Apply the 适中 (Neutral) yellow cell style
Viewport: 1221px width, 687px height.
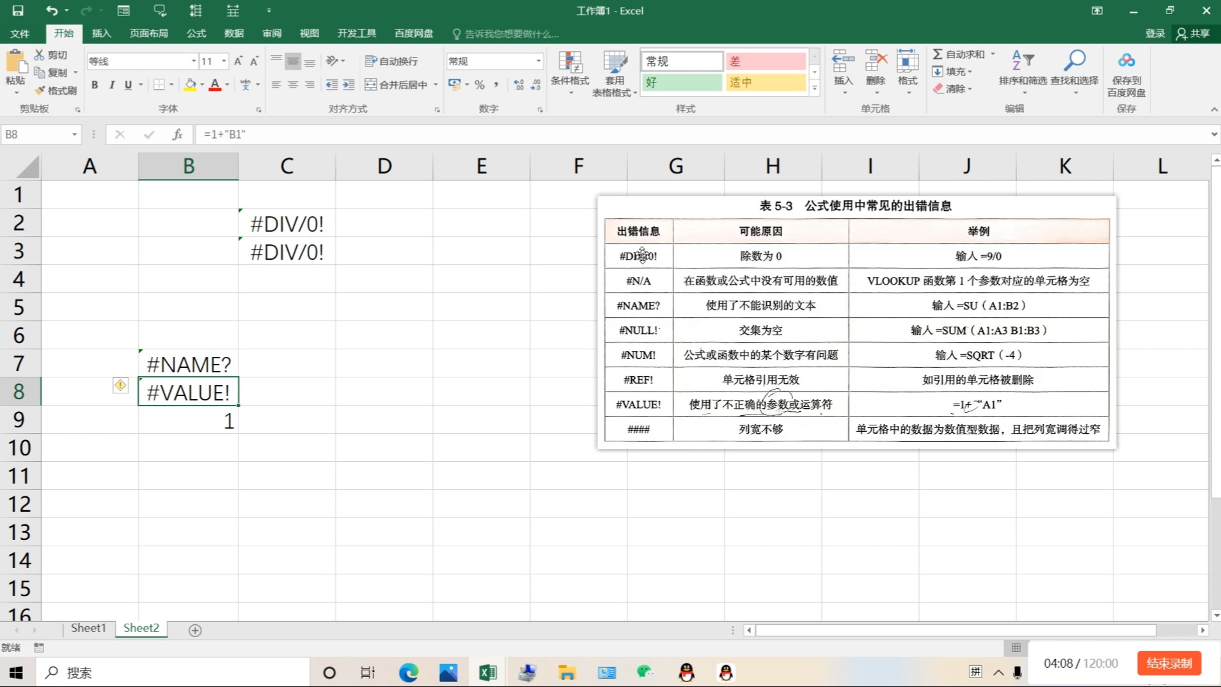766,83
